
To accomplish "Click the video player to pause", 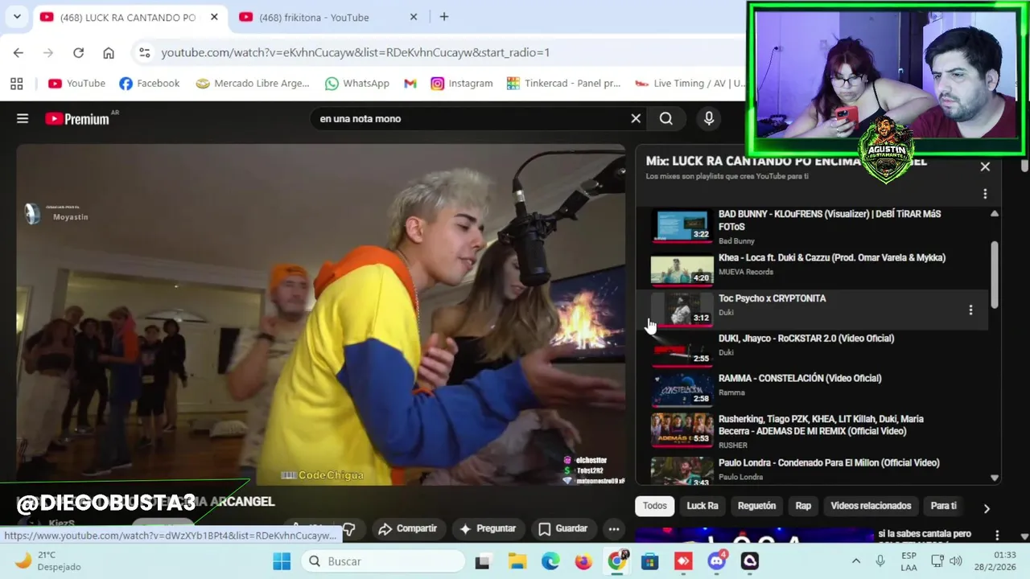I will click(x=320, y=314).
